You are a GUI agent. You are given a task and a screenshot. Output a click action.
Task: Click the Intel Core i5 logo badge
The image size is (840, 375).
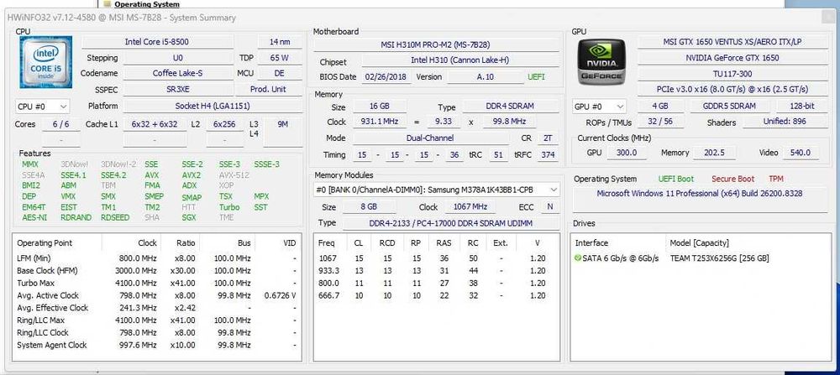coord(46,62)
